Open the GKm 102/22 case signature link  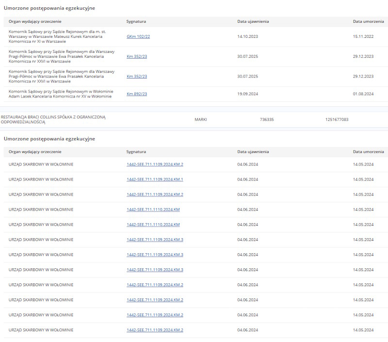pyautogui.click(x=138, y=36)
